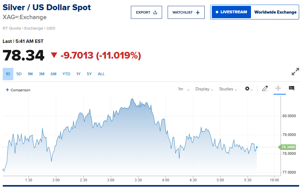The width and height of the screenshot is (305, 190).
Task: Click the plus icon on Watchlist
Action: pos(198,12)
